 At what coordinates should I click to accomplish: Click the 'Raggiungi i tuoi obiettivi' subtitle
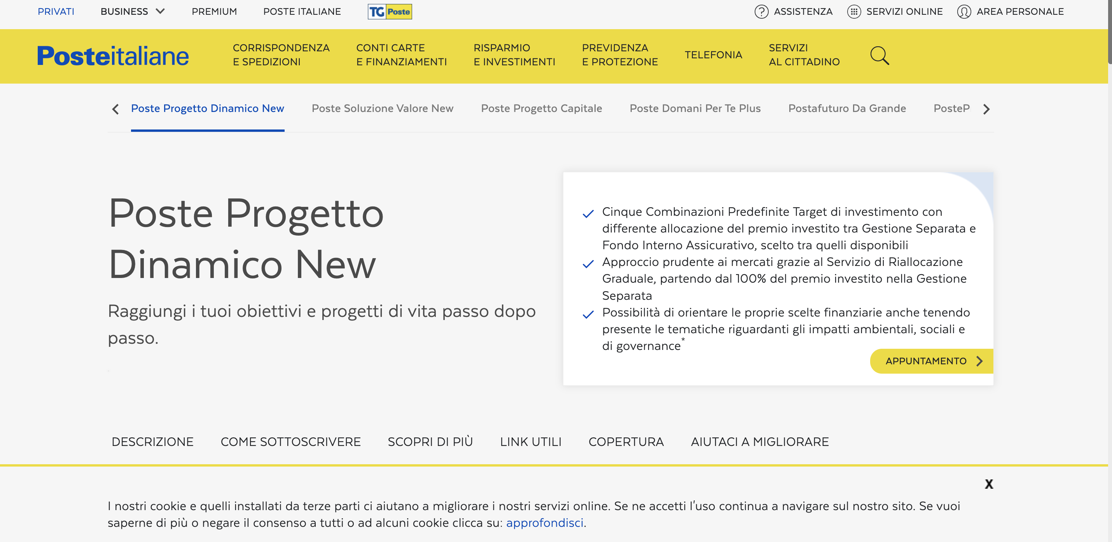pos(322,325)
